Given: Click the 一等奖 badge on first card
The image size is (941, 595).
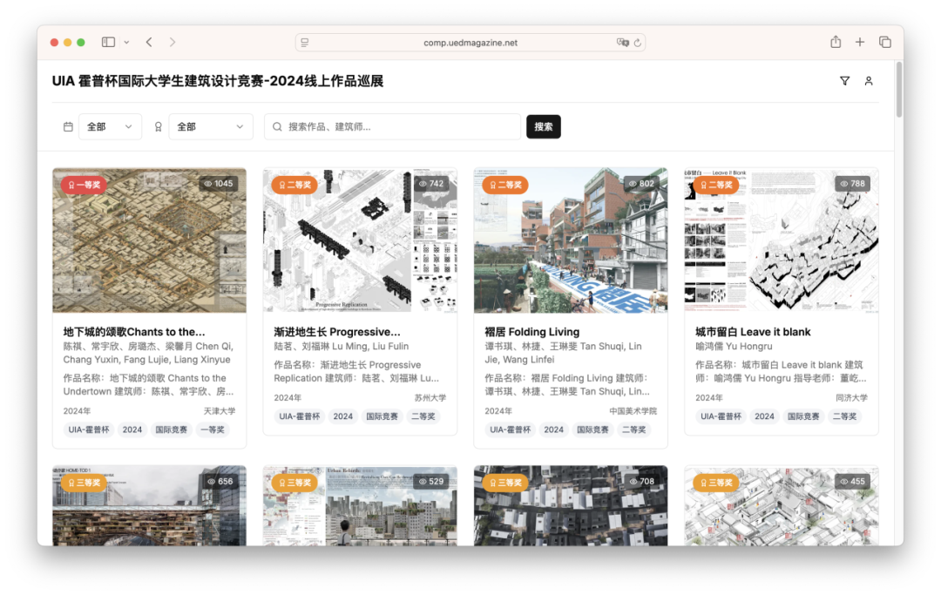Looking at the screenshot, I should click(84, 185).
